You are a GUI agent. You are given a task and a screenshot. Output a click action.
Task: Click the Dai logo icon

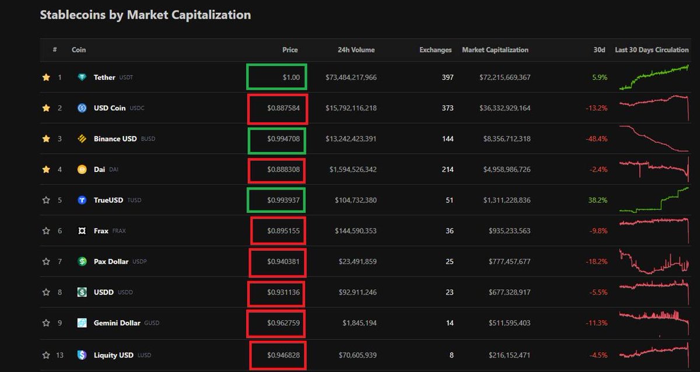pos(82,170)
